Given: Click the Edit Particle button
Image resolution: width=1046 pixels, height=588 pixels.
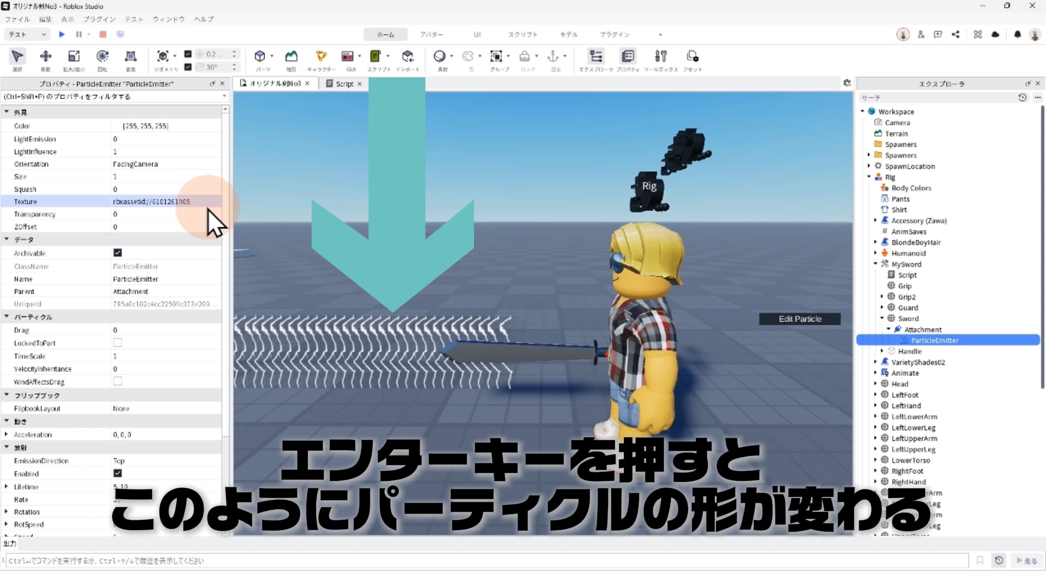Looking at the screenshot, I should click(x=799, y=319).
